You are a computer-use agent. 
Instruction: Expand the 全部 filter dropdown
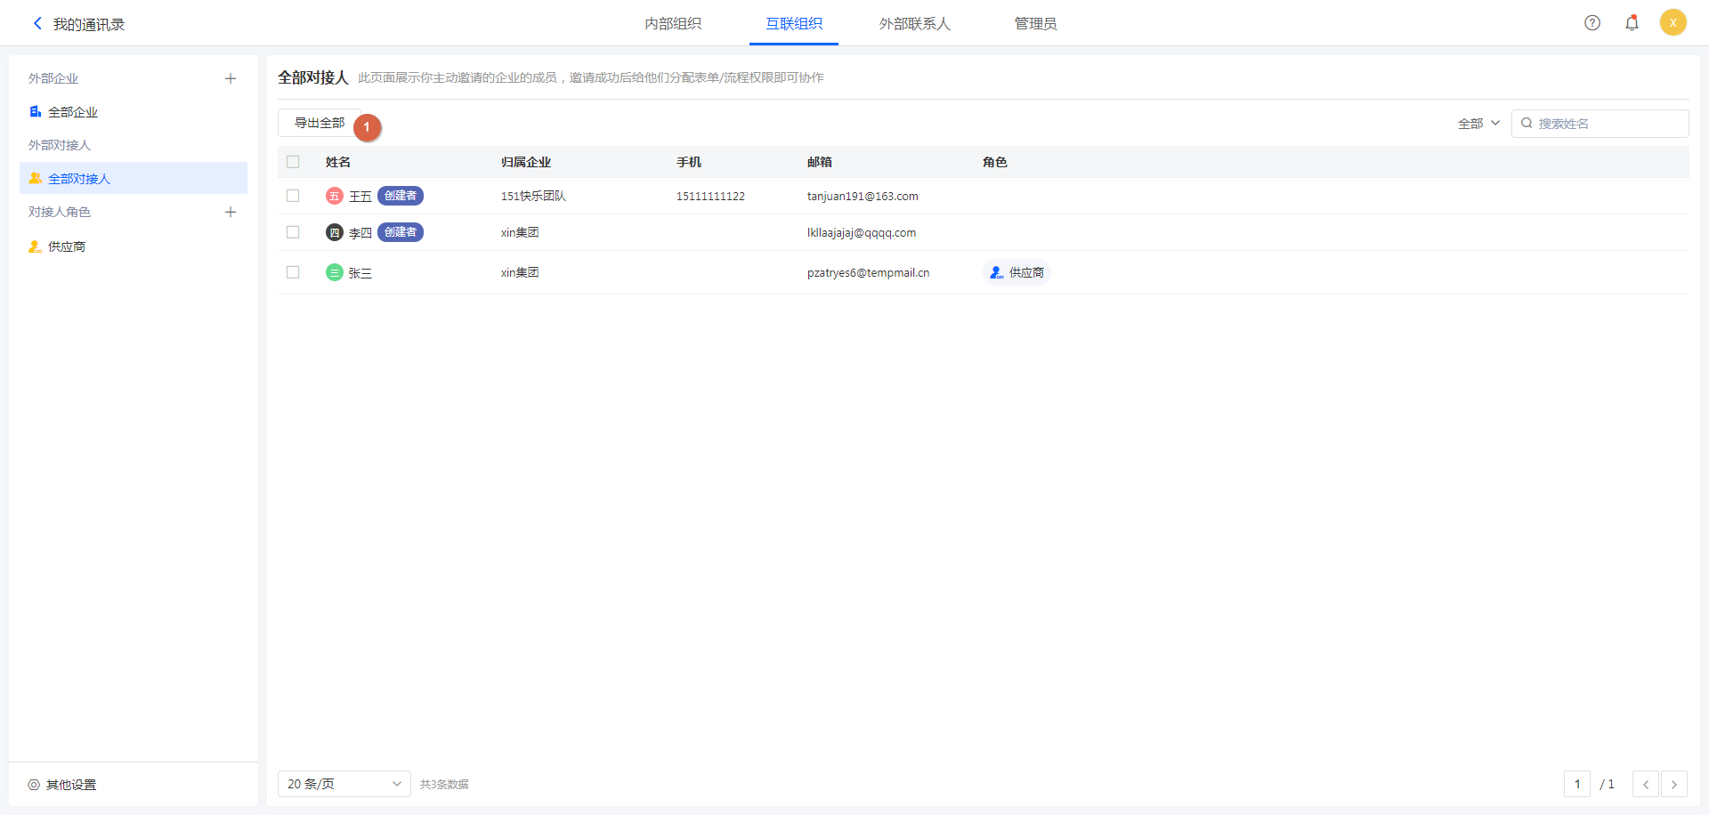pos(1478,124)
